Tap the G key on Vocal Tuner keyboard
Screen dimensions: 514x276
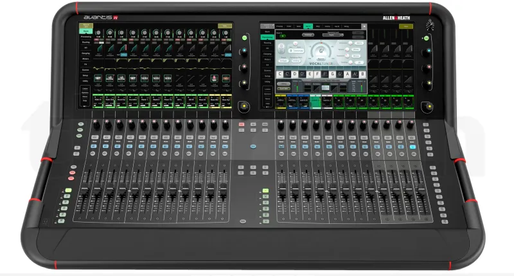[x=332, y=74]
